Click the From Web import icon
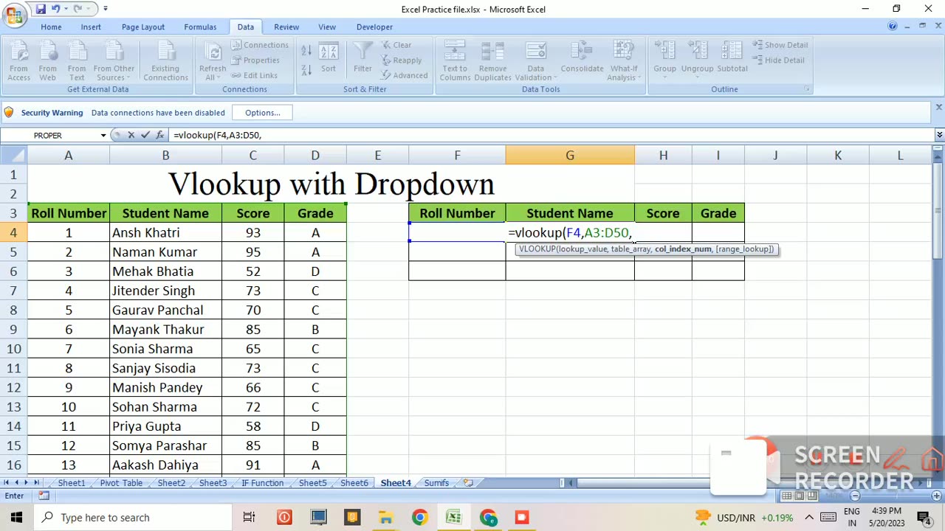Image resolution: width=945 pixels, height=531 pixels. point(47,60)
